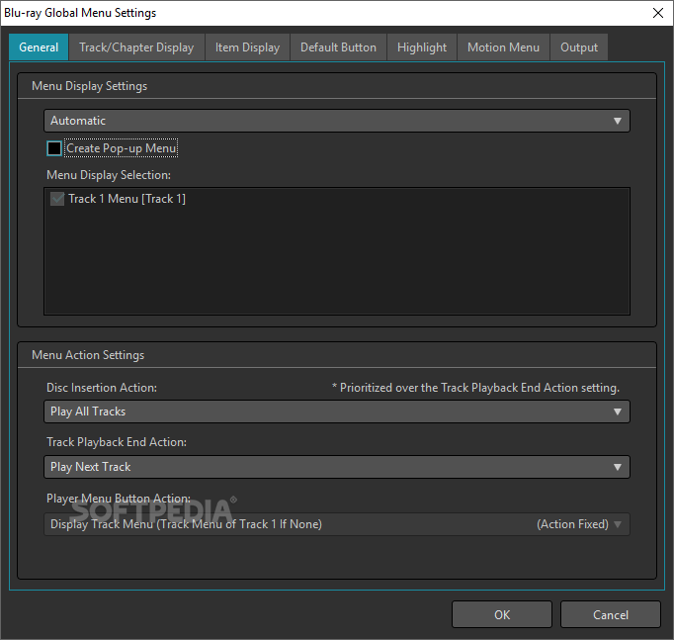Toggle the Track 1 Menu [Track 1] checkbox
The height and width of the screenshot is (640, 674).
[57, 199]
